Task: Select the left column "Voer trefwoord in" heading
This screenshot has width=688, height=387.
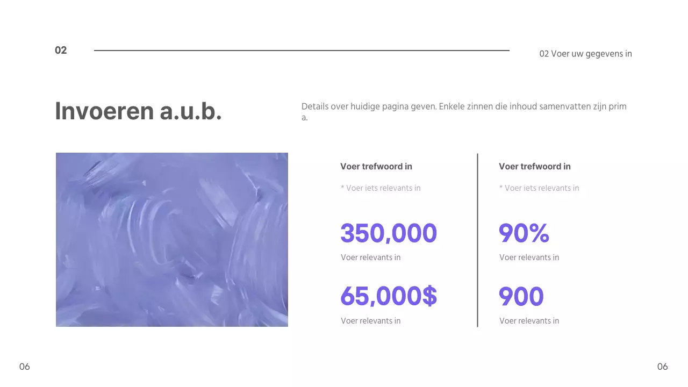Action: 376,167
